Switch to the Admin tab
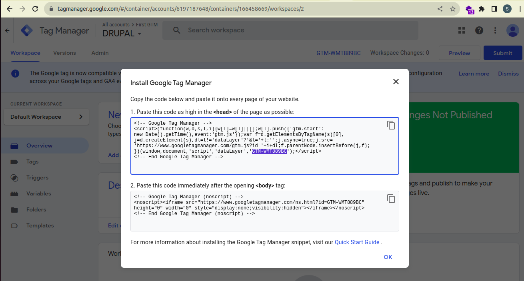Viewport: 524px width, 281px height. click(100, 53)
